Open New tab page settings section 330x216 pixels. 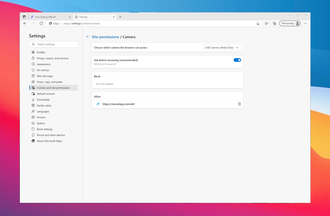[x=53, y=76]
